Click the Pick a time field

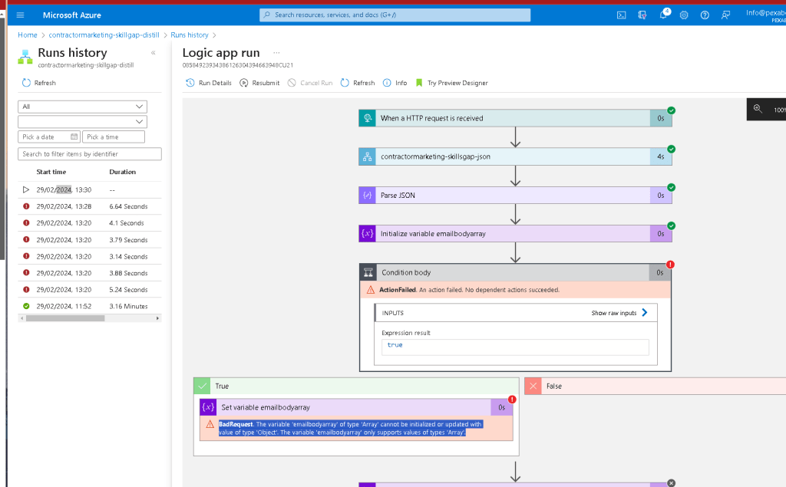tap(114, 137)
